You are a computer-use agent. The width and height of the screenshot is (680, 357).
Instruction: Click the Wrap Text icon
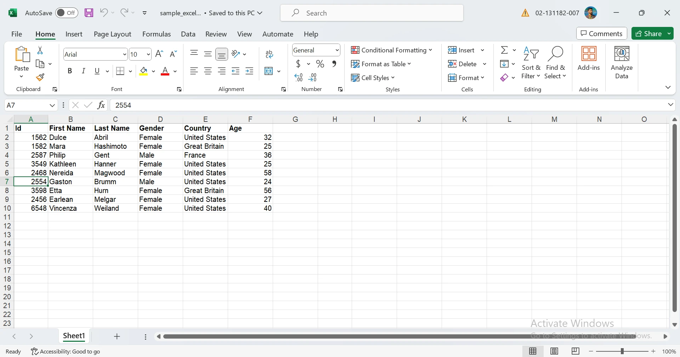tap(269, 54)
